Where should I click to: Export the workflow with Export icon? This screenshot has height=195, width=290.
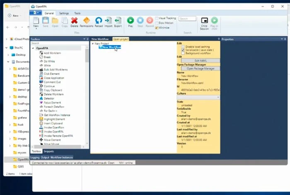pos(118,22)
